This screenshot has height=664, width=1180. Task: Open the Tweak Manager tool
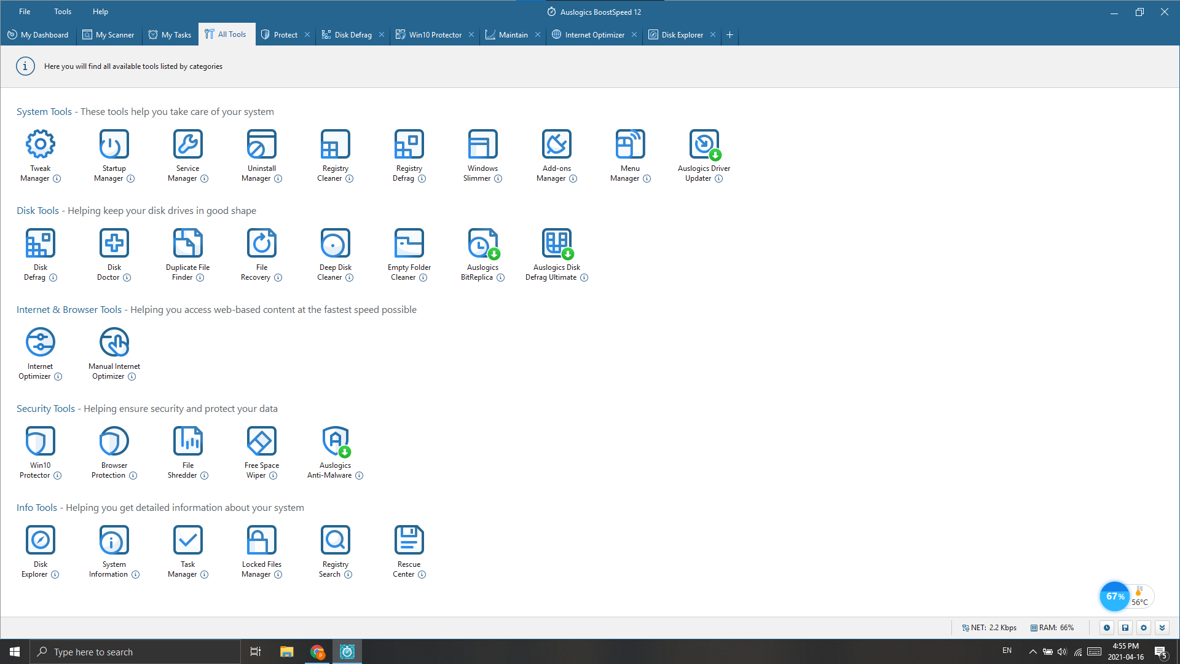point(41,144)
